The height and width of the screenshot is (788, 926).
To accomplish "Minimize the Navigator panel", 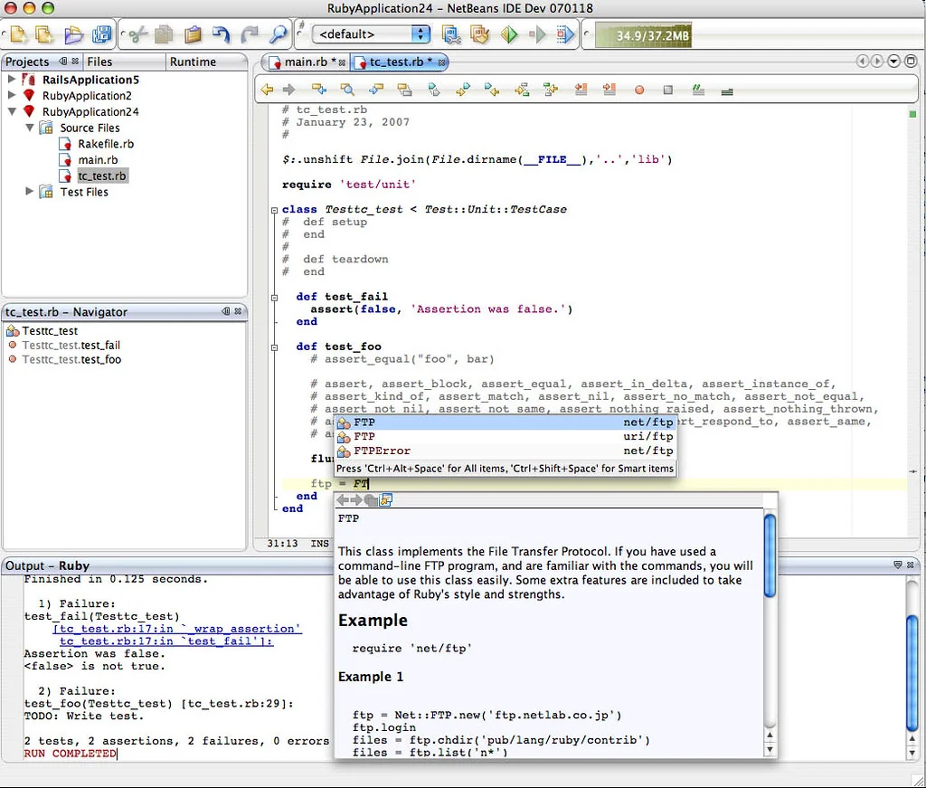I will click(x=225, y=310).
